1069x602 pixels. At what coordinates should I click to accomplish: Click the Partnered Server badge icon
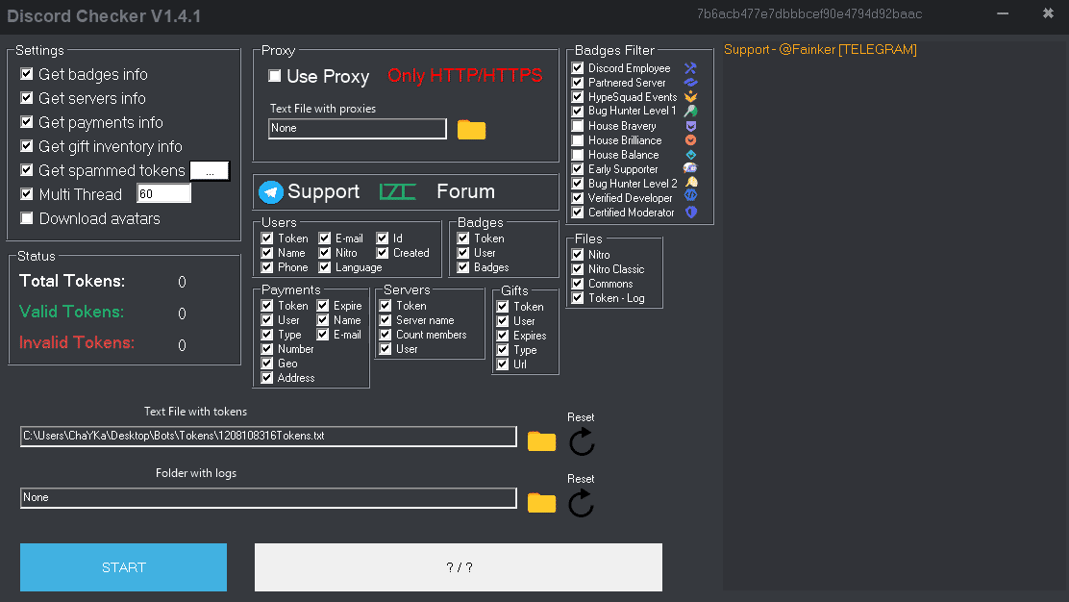(690, 83)
